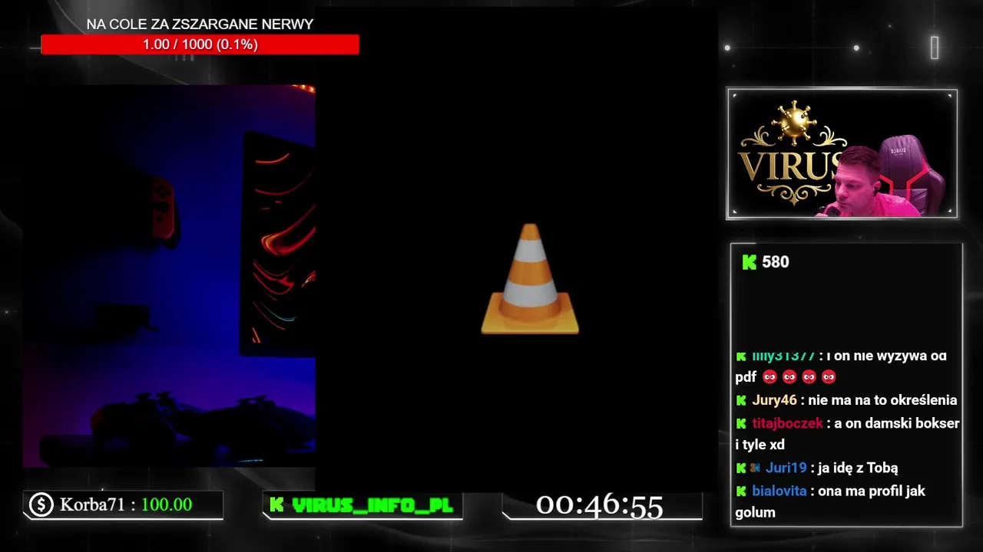
Task: Click the dollar sign donation icon
Action: click(x=41, y=504)
